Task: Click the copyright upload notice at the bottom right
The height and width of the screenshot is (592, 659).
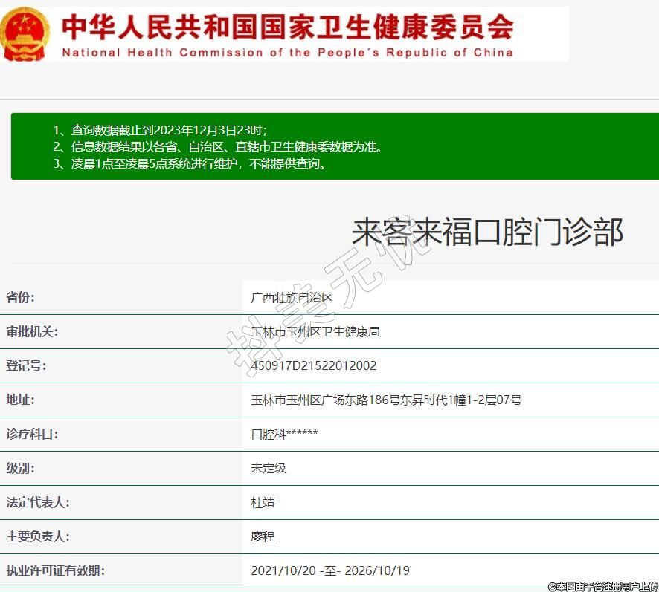Action: (602, 586)
